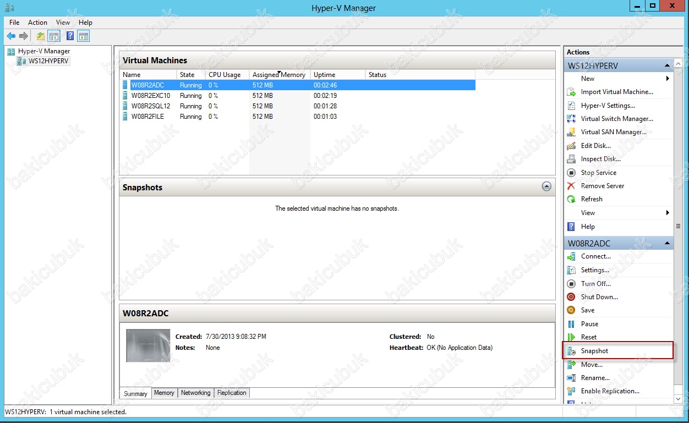Collapse the WS12HYPERV actions section
689x423 pixels.
pyautogui.click(x=667, y=65)
